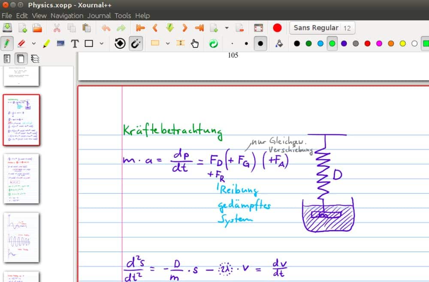
Task: Toggle rotation snapping
Action: coord(120,43)
